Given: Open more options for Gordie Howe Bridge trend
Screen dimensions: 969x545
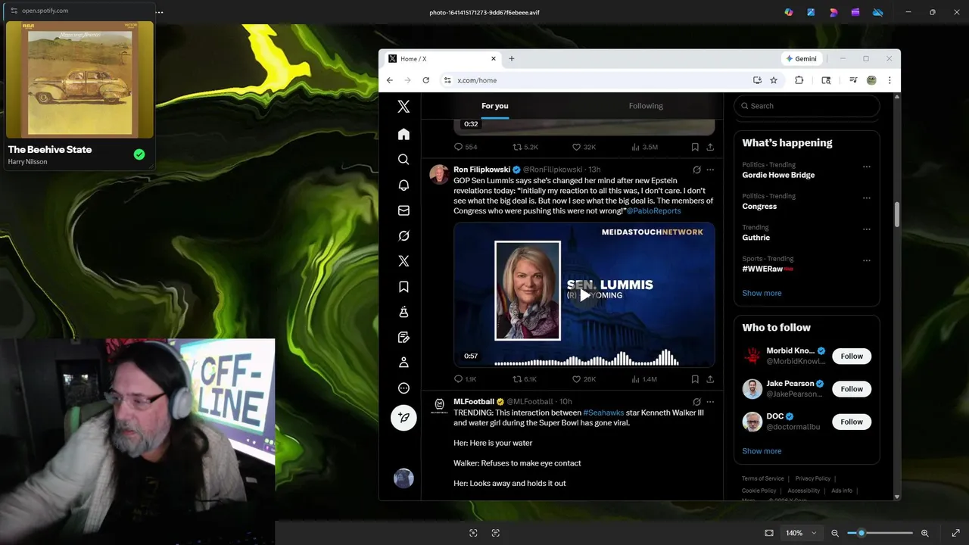Looking at the screenshot, I should (x=867, y=167).
